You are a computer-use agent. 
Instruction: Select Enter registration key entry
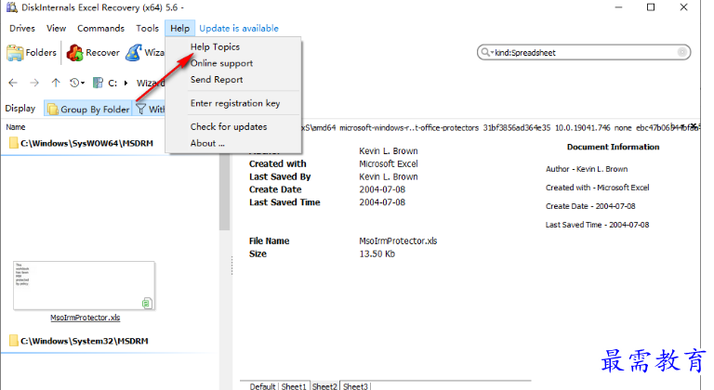pos(235,103)
